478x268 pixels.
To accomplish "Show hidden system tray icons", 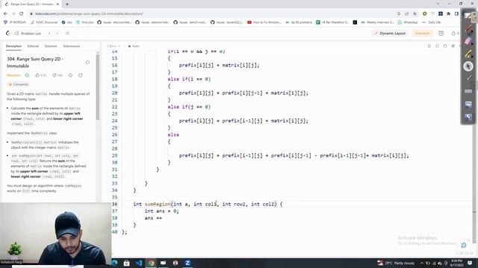I will [x=422, y=263].
